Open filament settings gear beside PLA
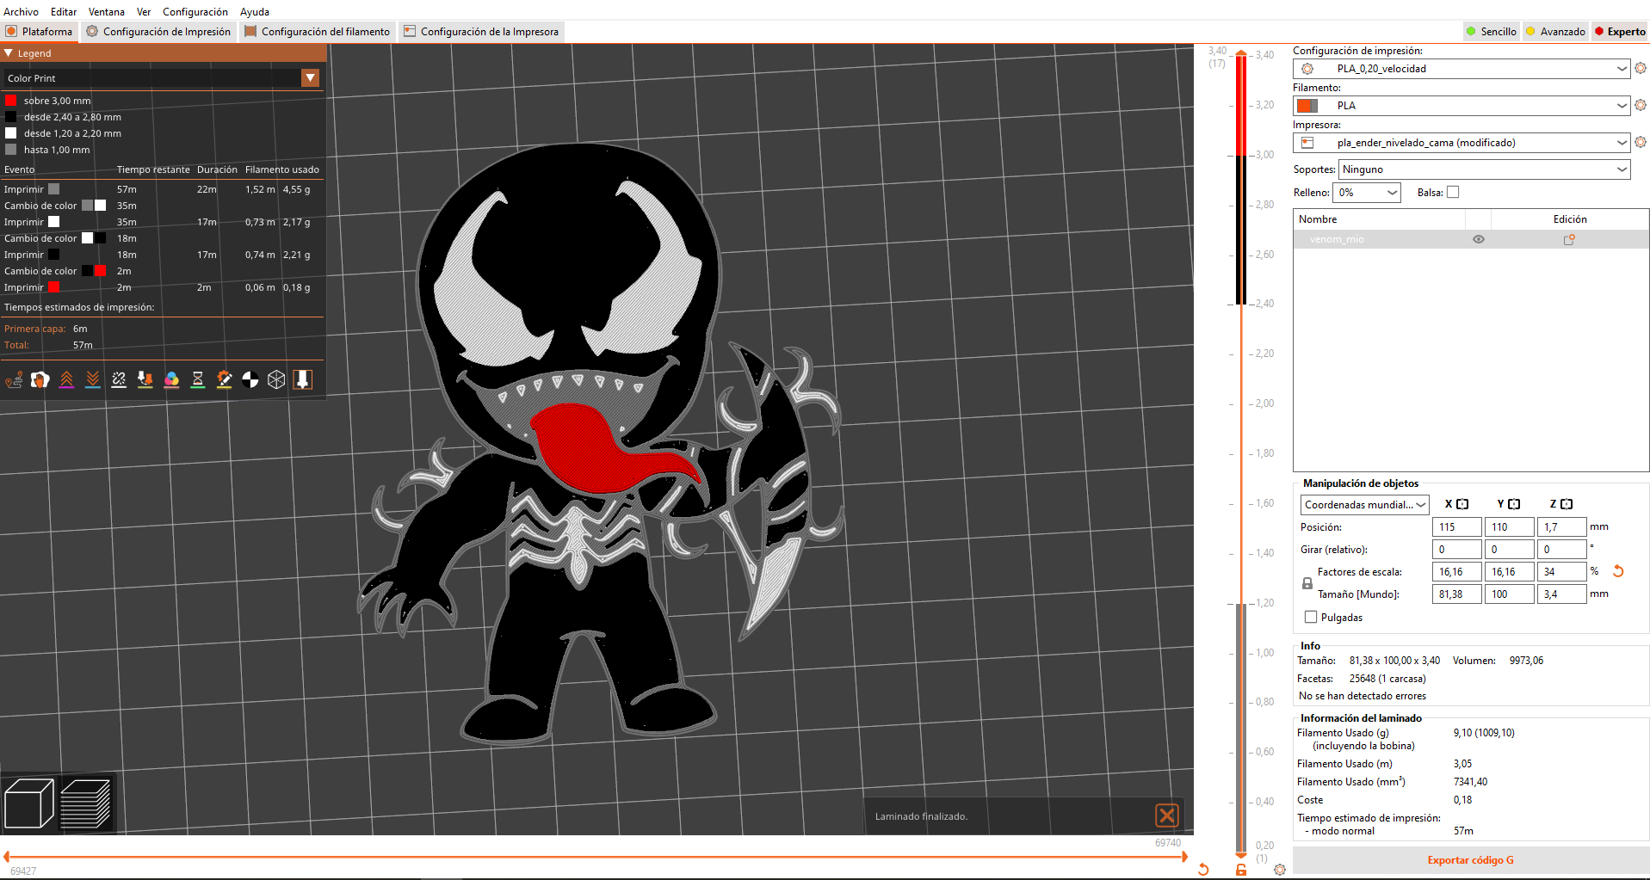The height and width of the screenshot is (880, 1650). tap(1641, 105)
